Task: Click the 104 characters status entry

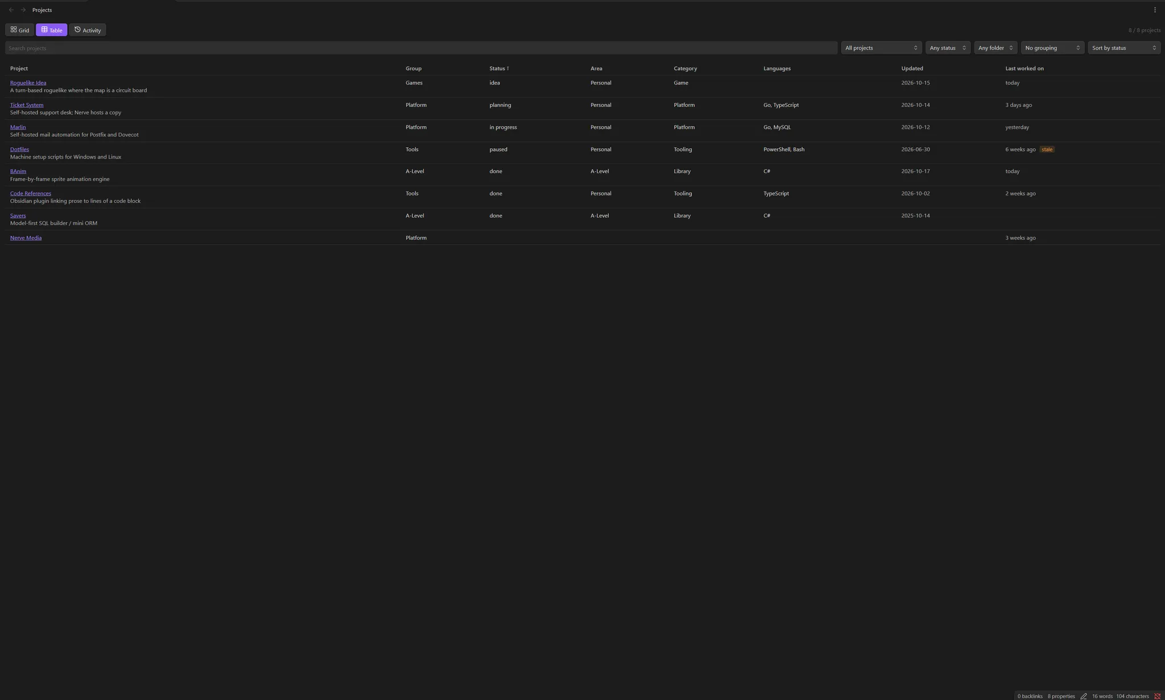Action: tap(1132, 696)
